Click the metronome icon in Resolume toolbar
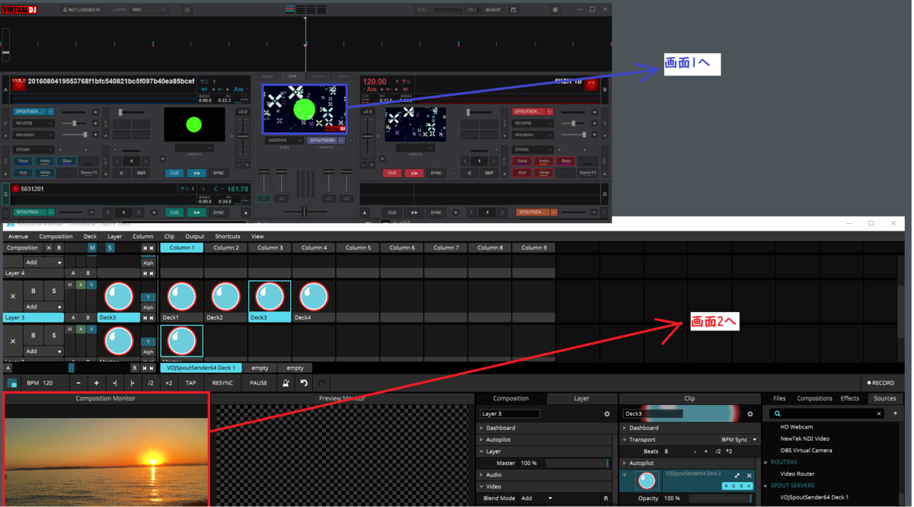Viewport: 914px width, 507px height. pyautogui.click(x=286, y=383)
